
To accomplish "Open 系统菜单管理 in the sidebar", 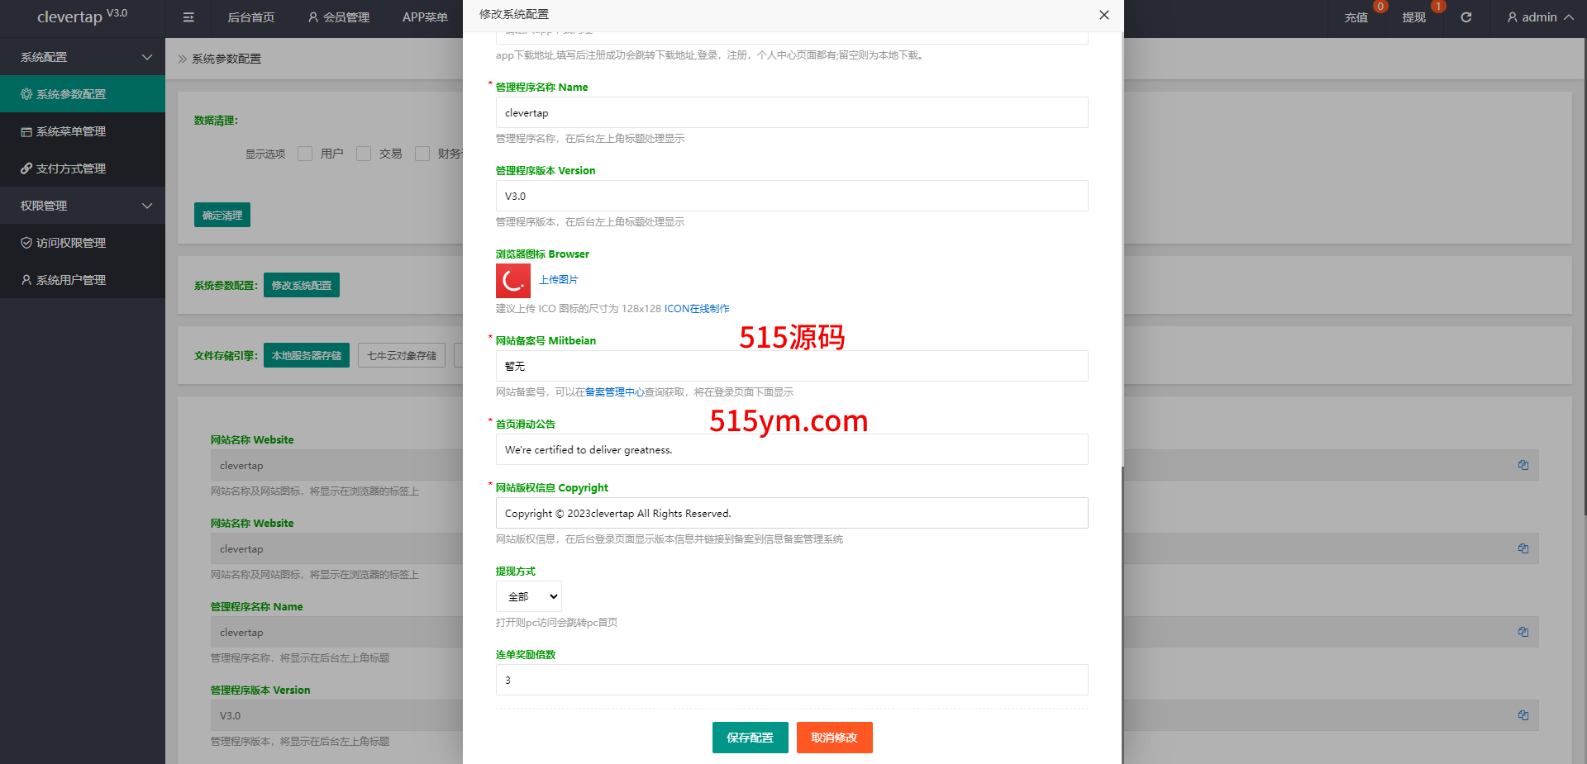I will [x=71, y=131].
